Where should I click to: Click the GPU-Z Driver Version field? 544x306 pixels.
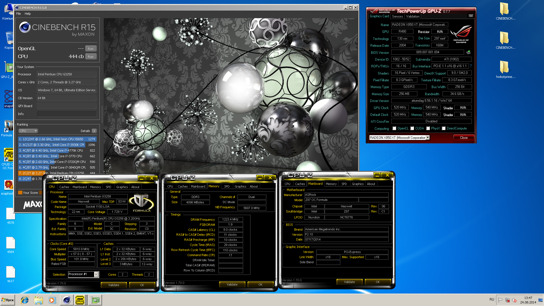pos(432,101)
